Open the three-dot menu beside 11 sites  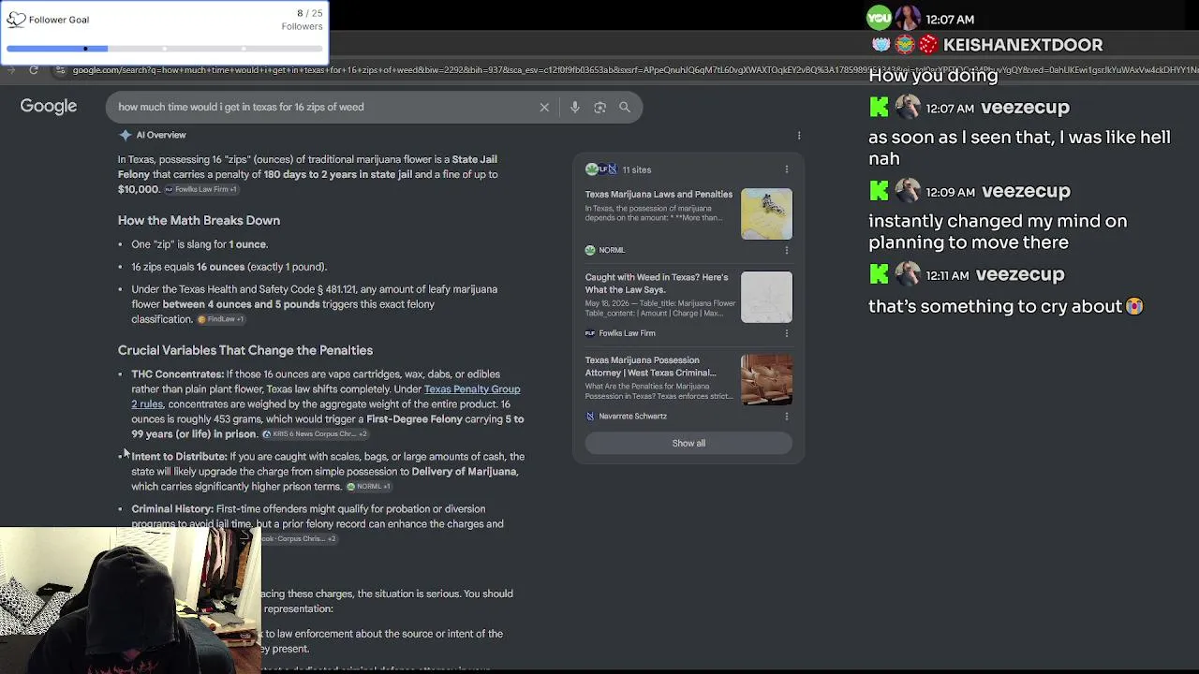787,169
